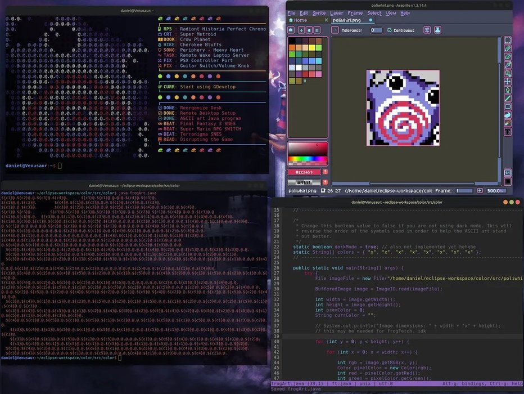Screen dimensions: 524x394
Task: Open the Frame menu in Aseprite
Action: tap(355, 13)
